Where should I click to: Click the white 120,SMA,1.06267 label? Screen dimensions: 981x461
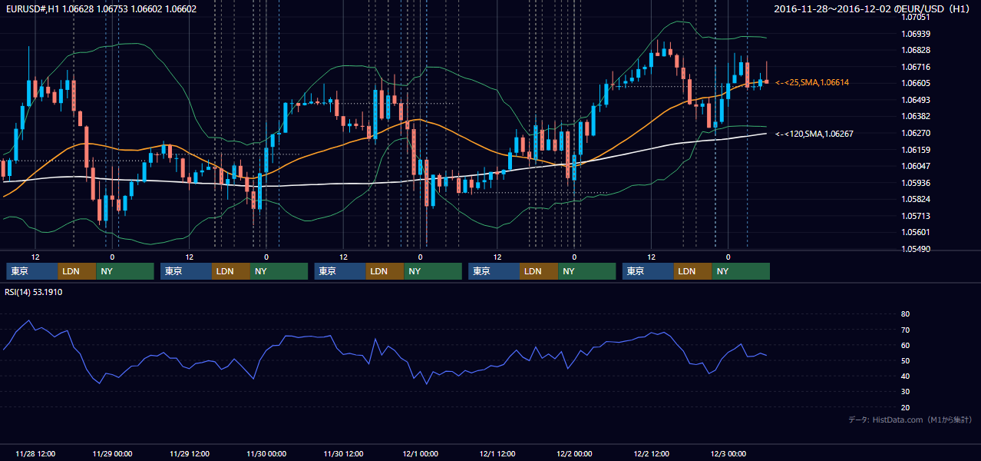(814, 134)
